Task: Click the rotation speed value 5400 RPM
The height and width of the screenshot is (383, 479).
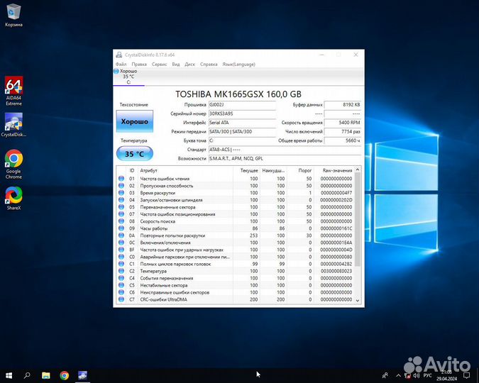Action: click(x=343, y=123)
